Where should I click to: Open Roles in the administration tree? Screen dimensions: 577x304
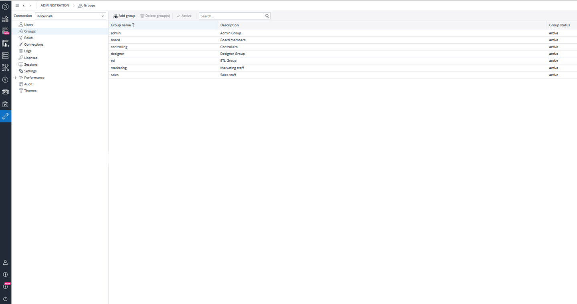pos(28,38)
